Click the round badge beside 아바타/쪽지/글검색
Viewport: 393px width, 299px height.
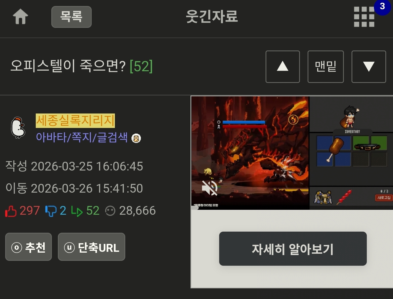(136, 138)
